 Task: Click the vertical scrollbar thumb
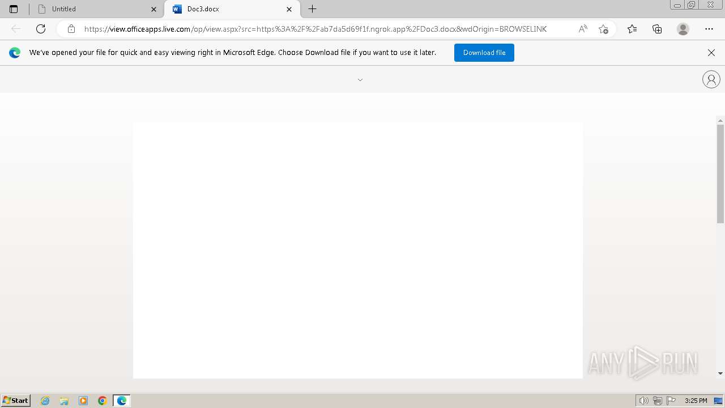(720, 173)
